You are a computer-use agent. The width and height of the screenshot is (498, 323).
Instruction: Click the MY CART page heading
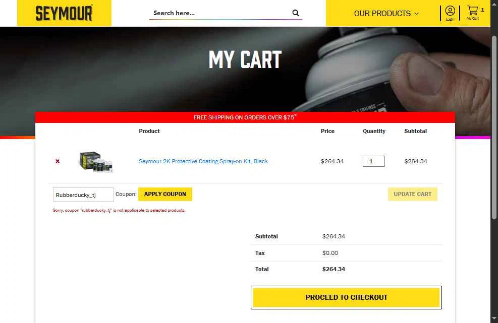[x=245, y=59]
